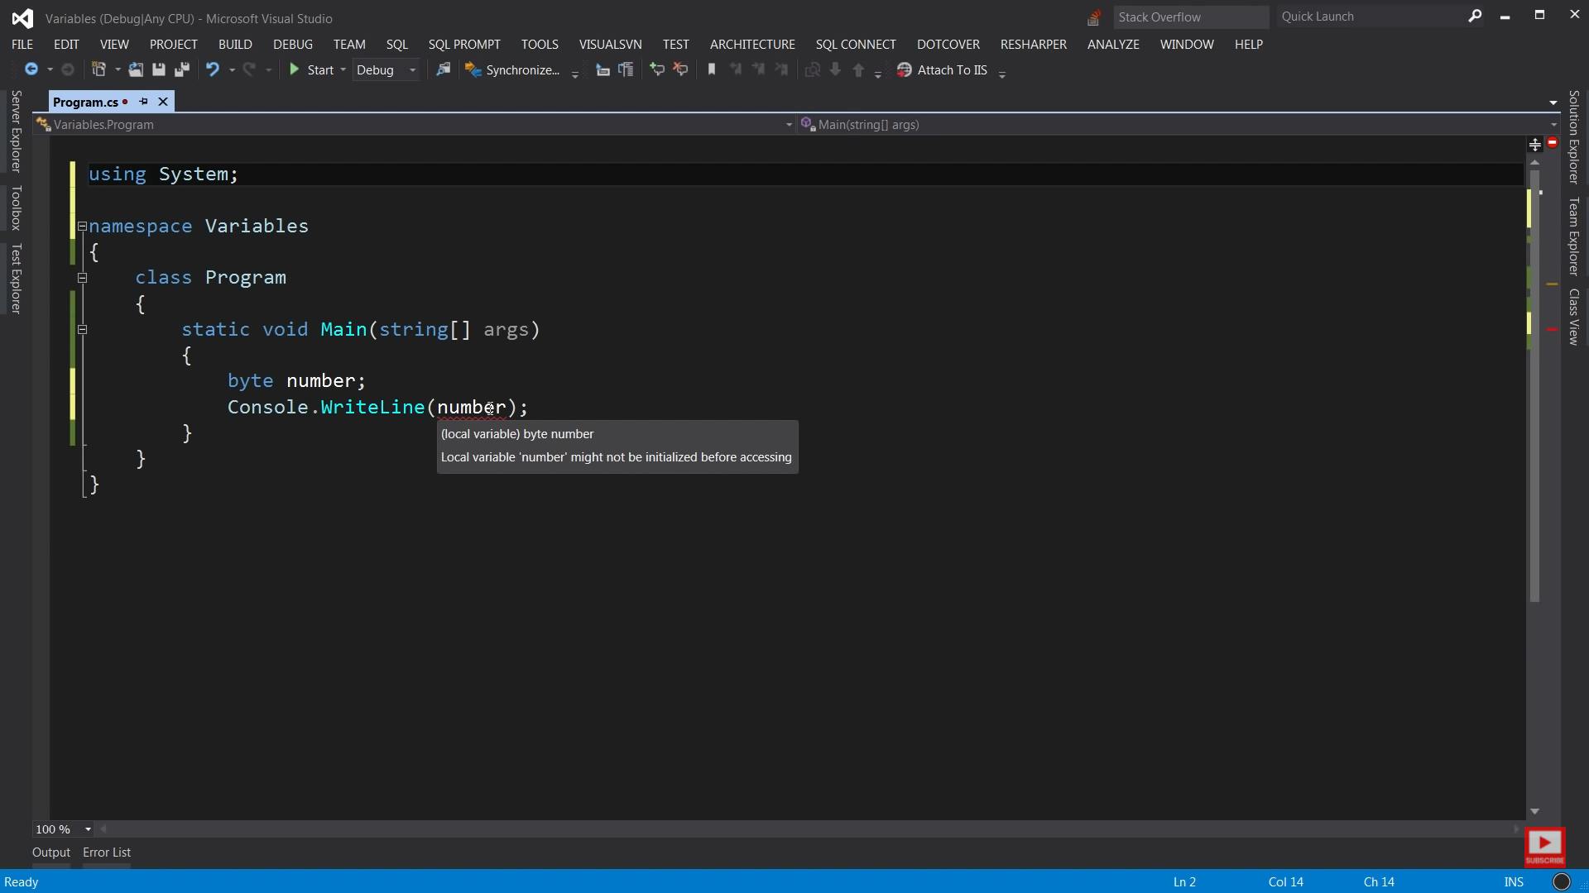Collapse the class Program block

[x=82, y=278]
